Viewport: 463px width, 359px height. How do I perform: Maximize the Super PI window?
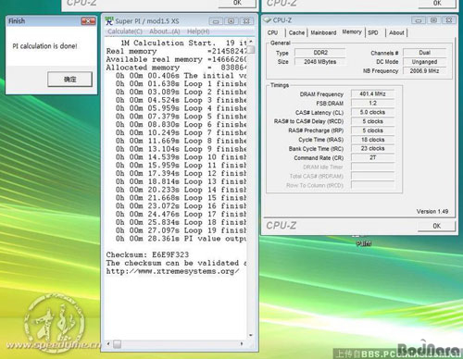tap(231, 21)
